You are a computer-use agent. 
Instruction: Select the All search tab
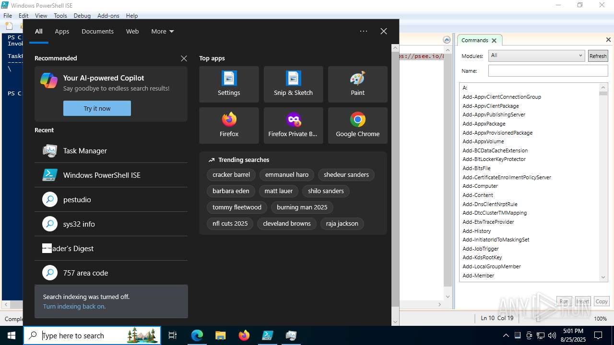(39, 31)
